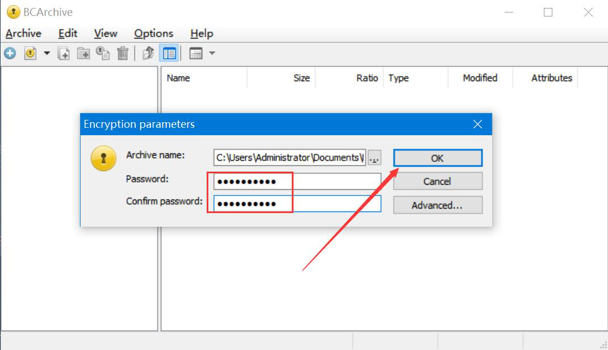Expand the open archive dropdown arrow
Viewport: 608px width, 350px height.
point(47,53)
